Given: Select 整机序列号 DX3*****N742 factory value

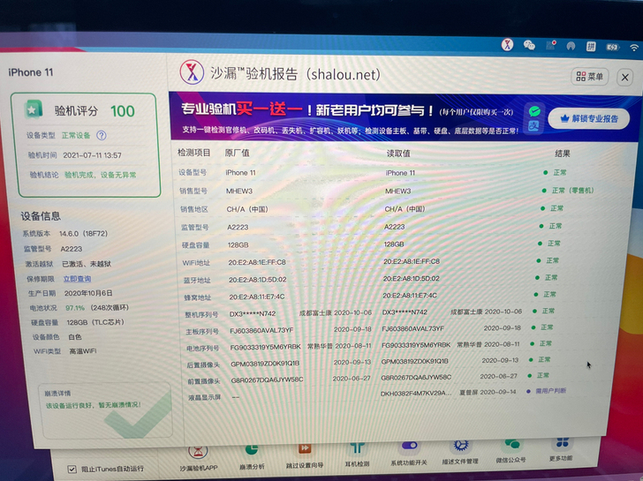Looking at the screenshot, I should [x=253, y=314].
